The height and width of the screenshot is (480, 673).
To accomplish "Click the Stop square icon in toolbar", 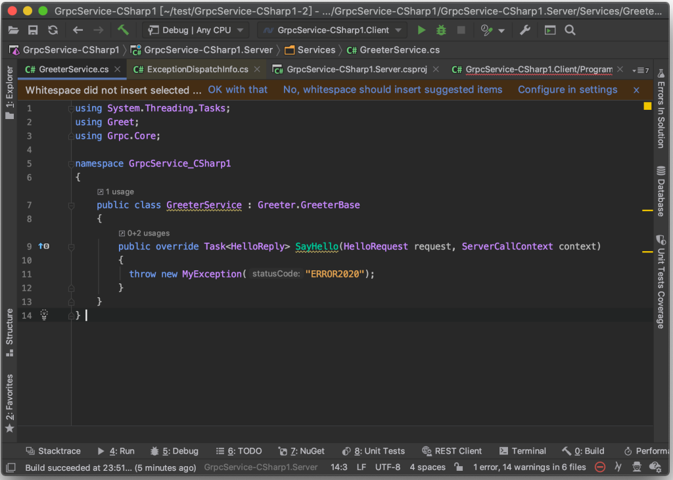I will click(x=461, y=30).
